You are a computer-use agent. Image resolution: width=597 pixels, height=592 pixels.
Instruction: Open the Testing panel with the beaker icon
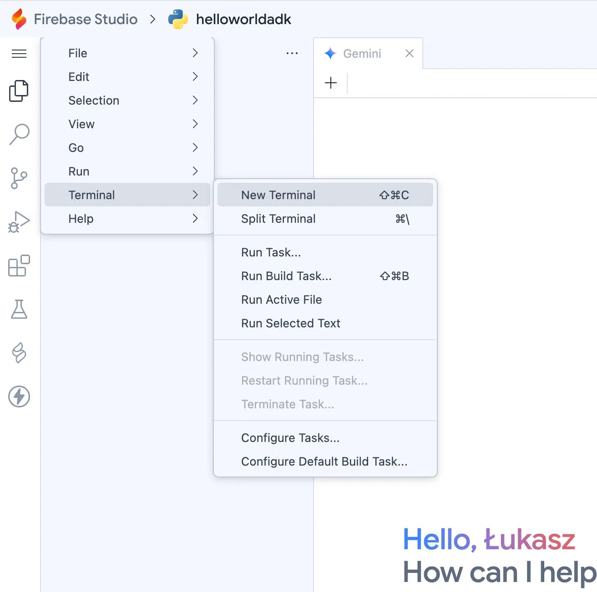19,310
